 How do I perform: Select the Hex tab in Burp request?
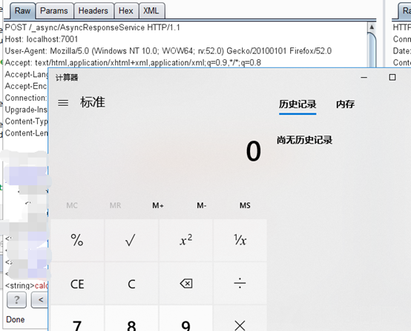click(126, 11)
